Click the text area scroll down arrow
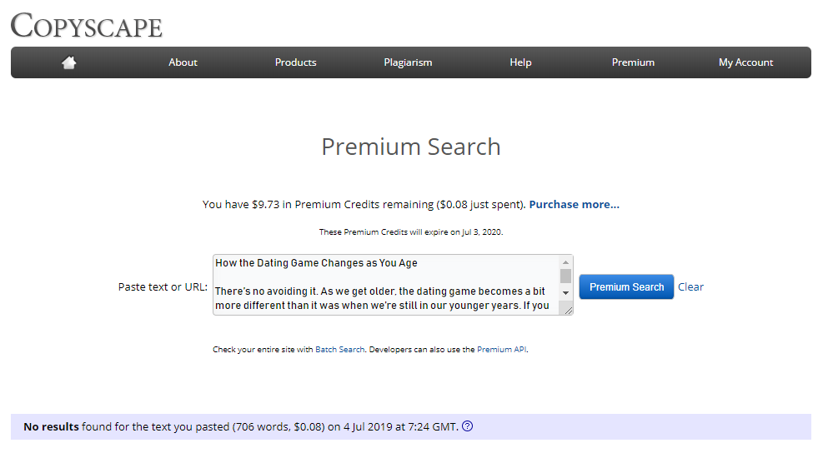Screen dimensions: 823x453 point(565,293)
